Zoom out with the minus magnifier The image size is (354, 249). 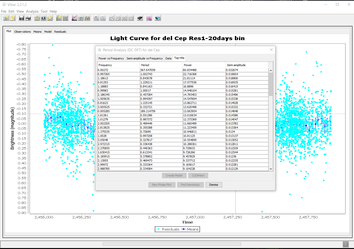pyautogui.click(x=103, y=18)
